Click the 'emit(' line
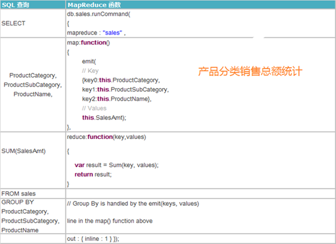 coord(89,61)
